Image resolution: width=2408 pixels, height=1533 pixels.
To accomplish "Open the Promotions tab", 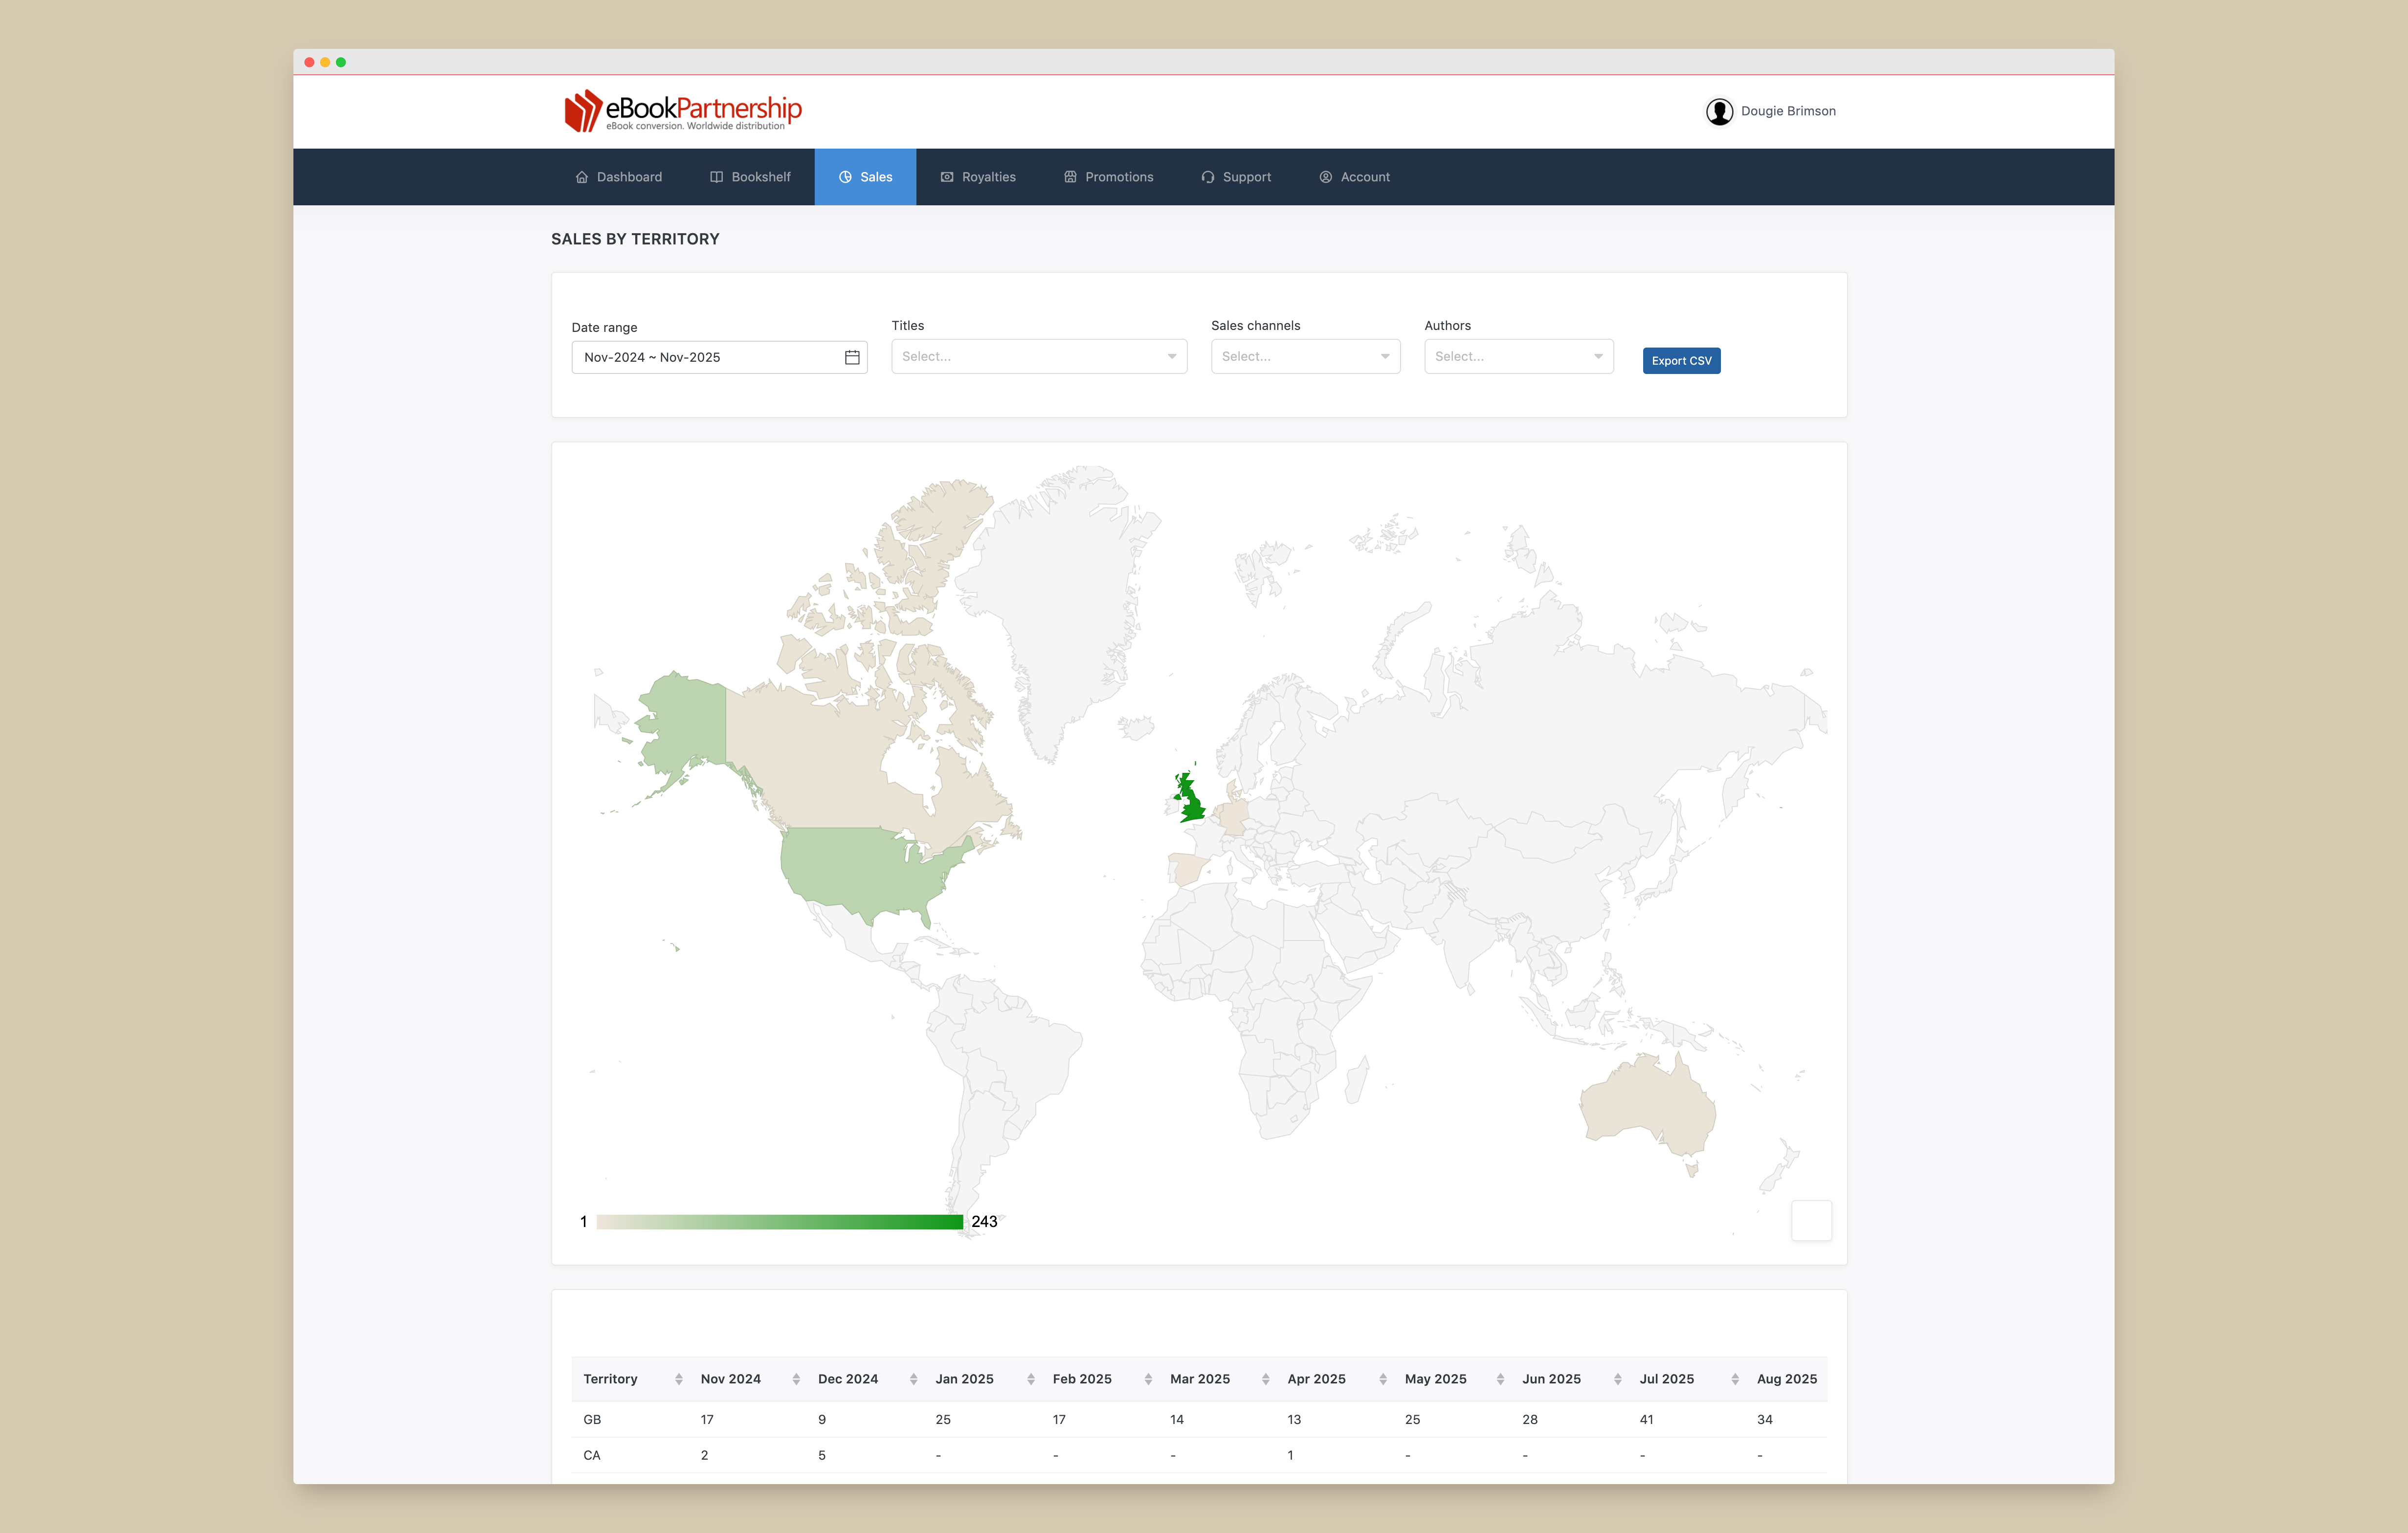I will (x=1108, y=177).
